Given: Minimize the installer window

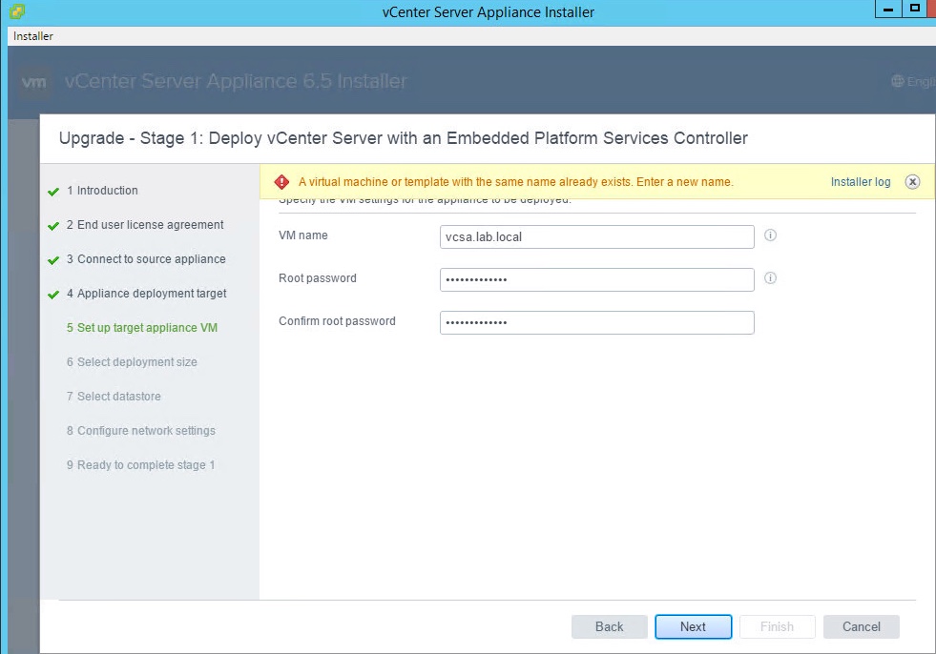Looking at the screenshot, I should [889, 10].
